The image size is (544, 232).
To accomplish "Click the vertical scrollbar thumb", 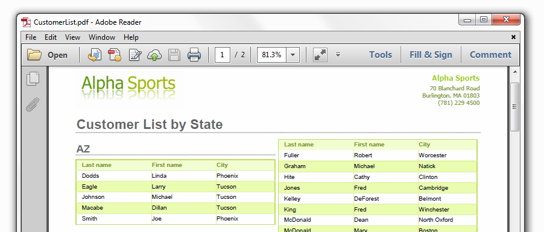I will [515, 107].
